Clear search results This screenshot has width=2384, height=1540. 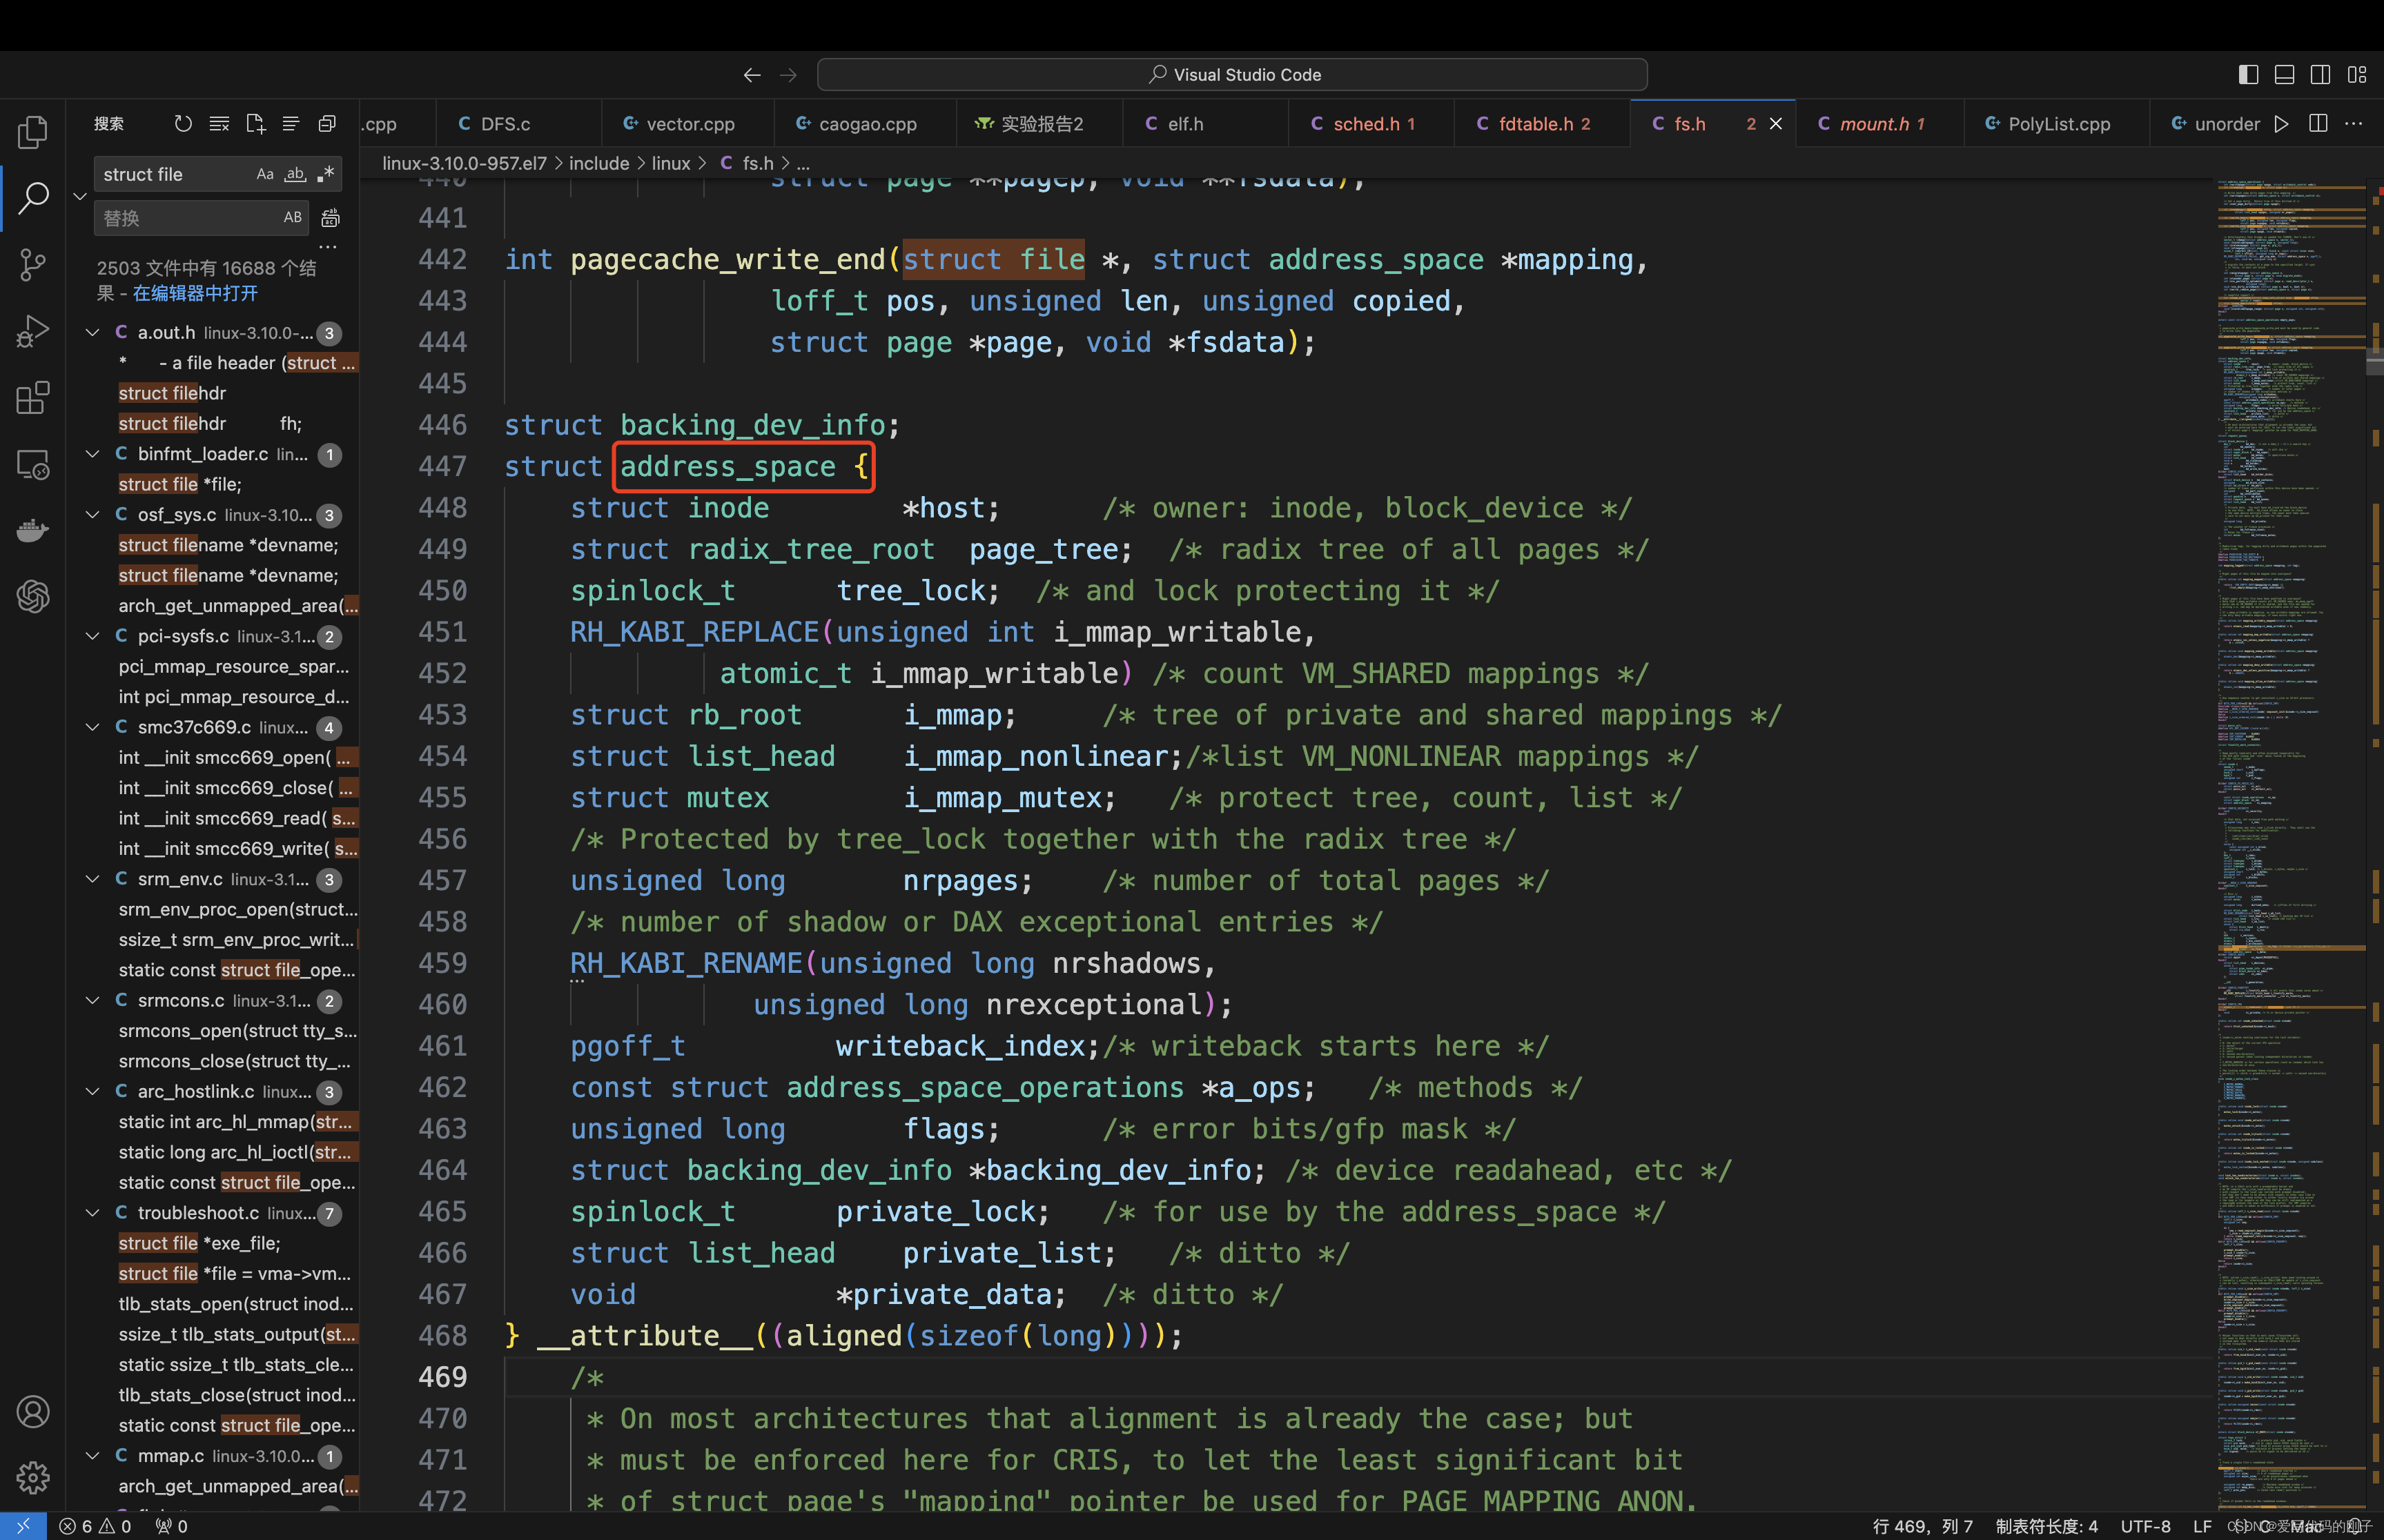point(219,124)
